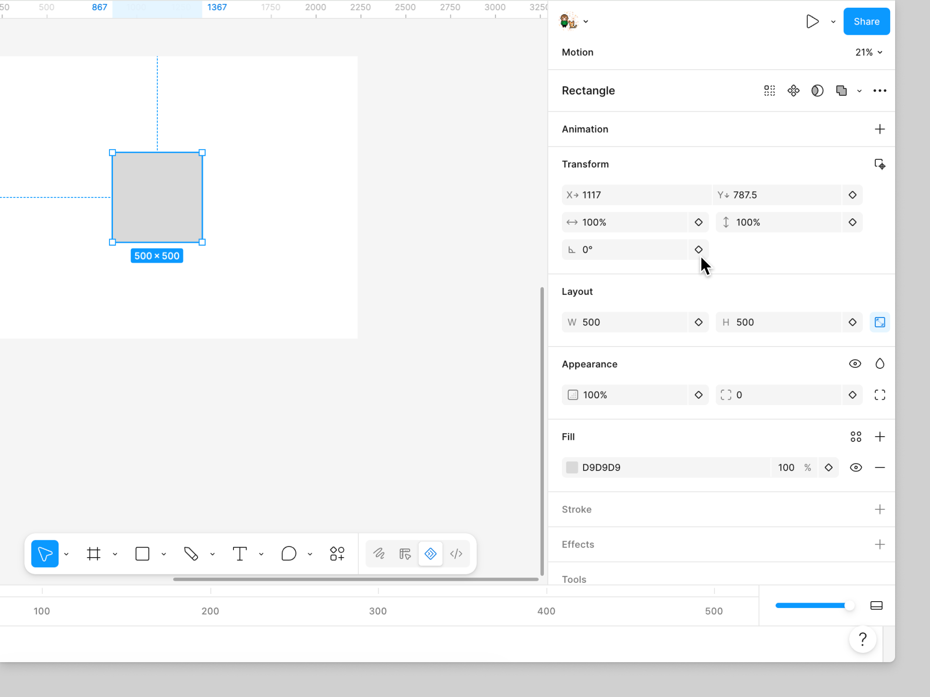The image size is (930, 697).
Task: Open D9D9D9 fill color swatch
Action: pos(572,468)
